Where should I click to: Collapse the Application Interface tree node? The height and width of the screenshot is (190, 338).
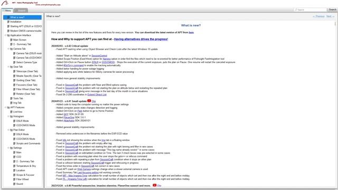pyautogui.click(x=5, y=35)
